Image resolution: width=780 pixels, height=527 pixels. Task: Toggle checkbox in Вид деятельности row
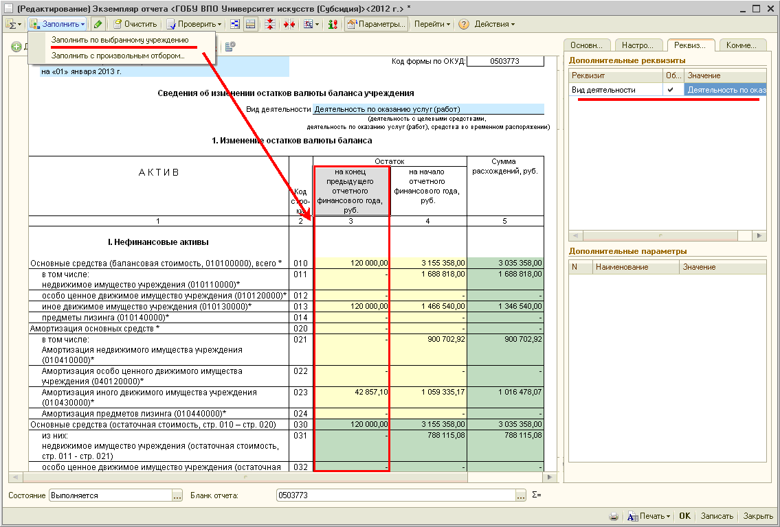(671, 90)
